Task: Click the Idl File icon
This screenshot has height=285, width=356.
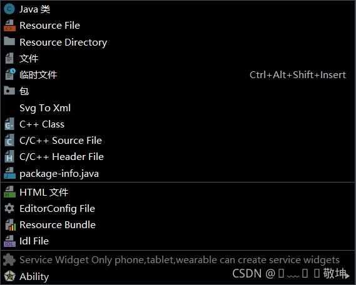Action: coord(9,241)
